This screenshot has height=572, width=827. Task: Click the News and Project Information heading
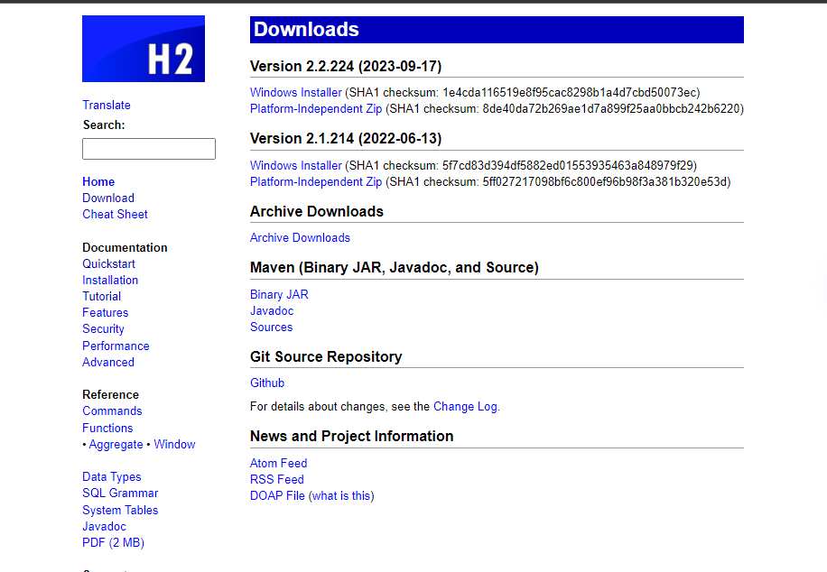coord(352,437)
